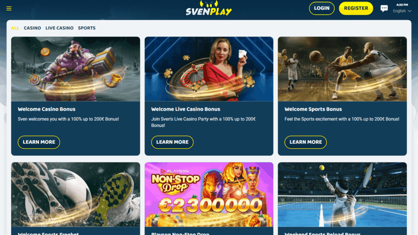This screenshot has width=418, height=235.
Task: Open the hamburger menu icon
Action: click(x=9, y=9)
